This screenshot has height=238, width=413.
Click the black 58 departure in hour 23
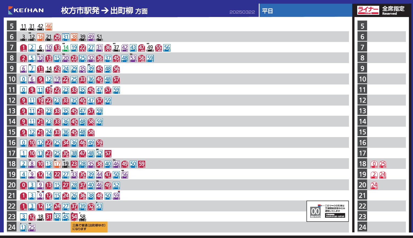click(82, 217)
